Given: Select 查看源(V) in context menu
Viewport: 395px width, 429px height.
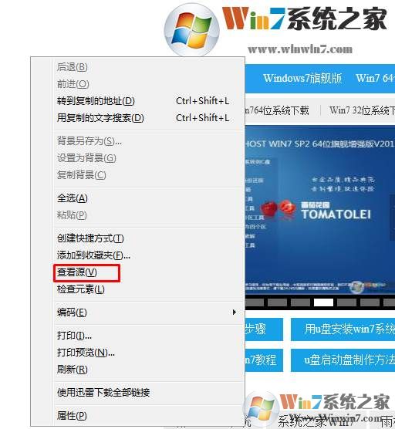Looking at the screenshot, I should (77, 272).
